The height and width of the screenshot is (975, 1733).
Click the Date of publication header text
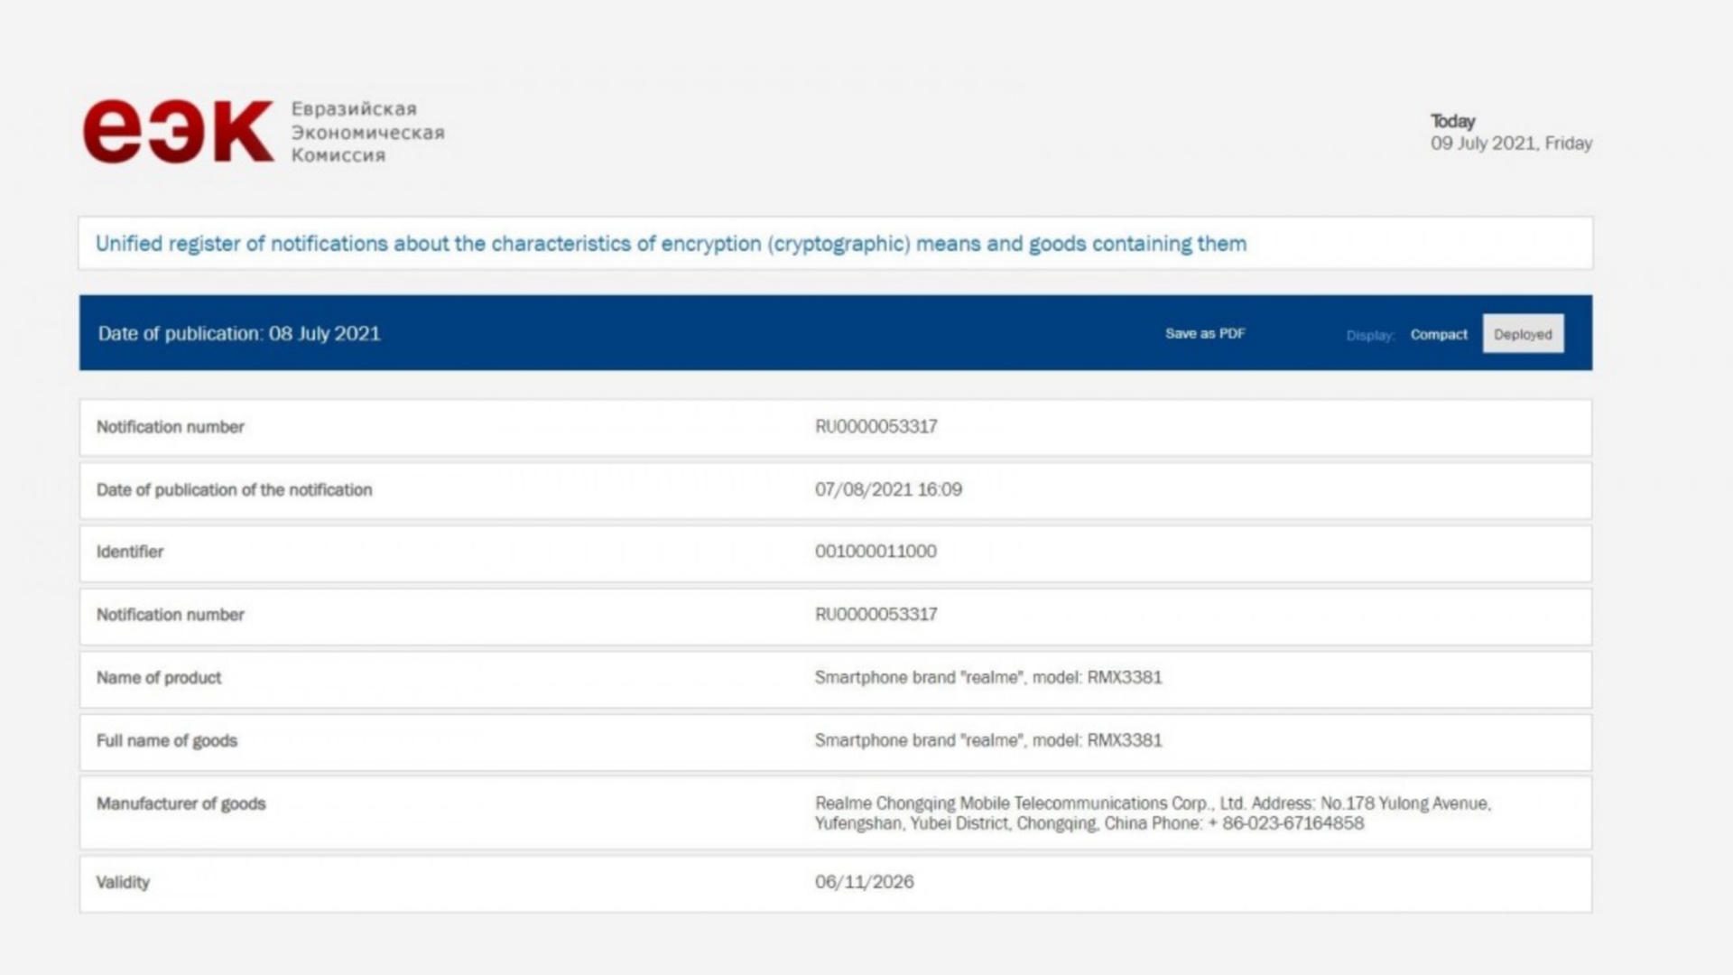point(239,334)
